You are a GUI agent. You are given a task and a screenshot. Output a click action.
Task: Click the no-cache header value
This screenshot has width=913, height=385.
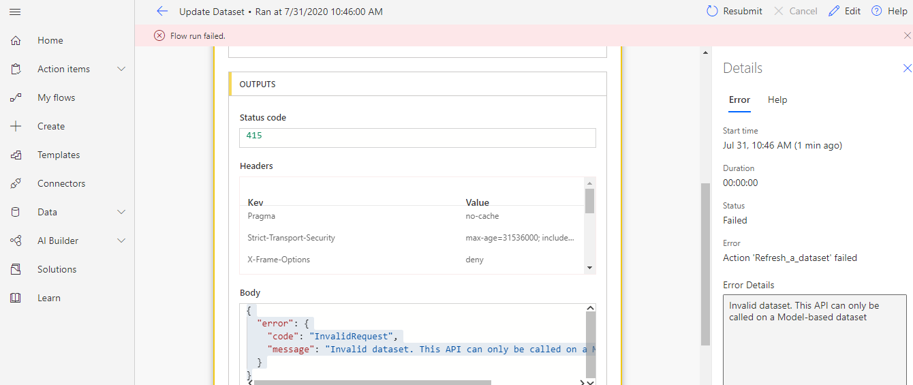(x=482, y=216)
